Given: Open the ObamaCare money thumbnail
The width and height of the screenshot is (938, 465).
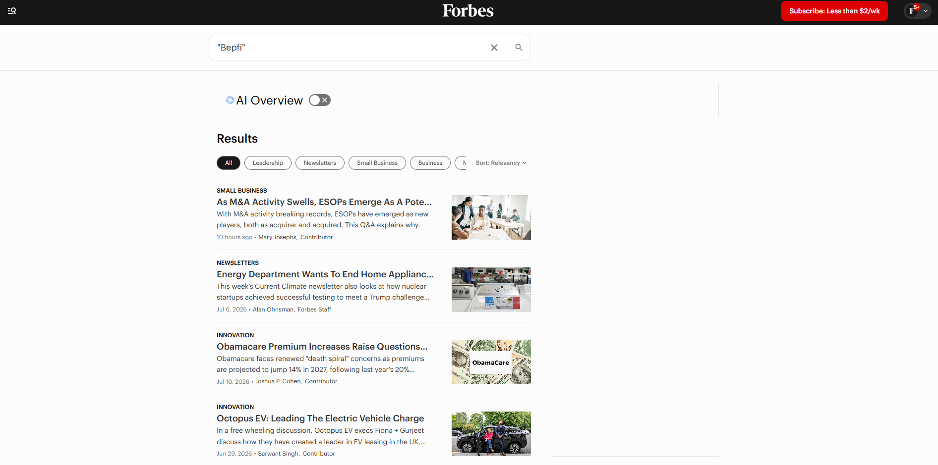Looking at the screenshot, I should point(491,362).
